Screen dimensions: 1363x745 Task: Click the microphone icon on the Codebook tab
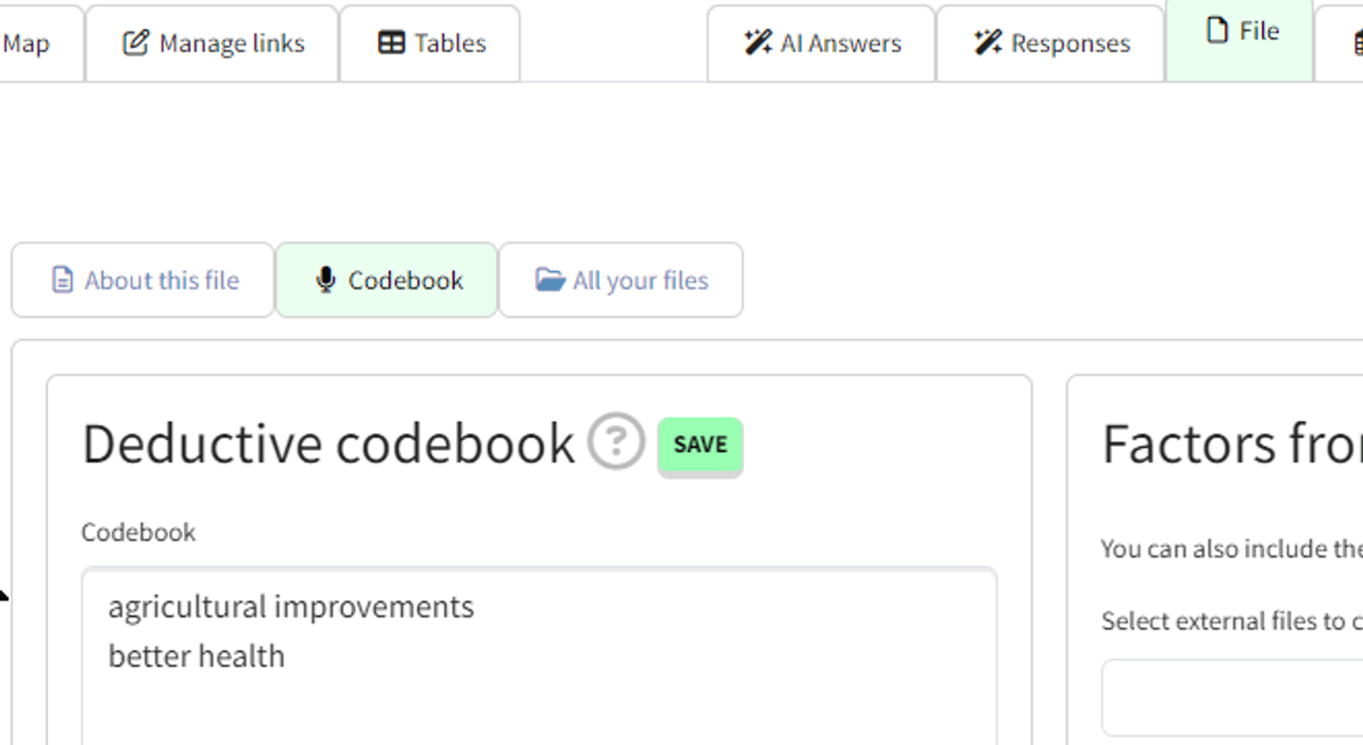(325, 280)
